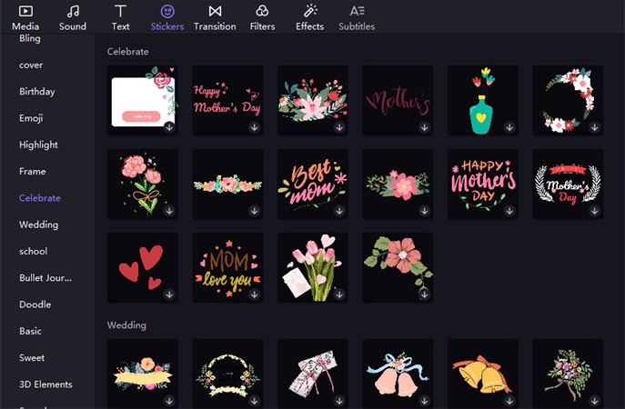Viewport: 625px width, 409px height.
Task: Preview the pink wedding bells thumbnail
Action: pos(398,374)
